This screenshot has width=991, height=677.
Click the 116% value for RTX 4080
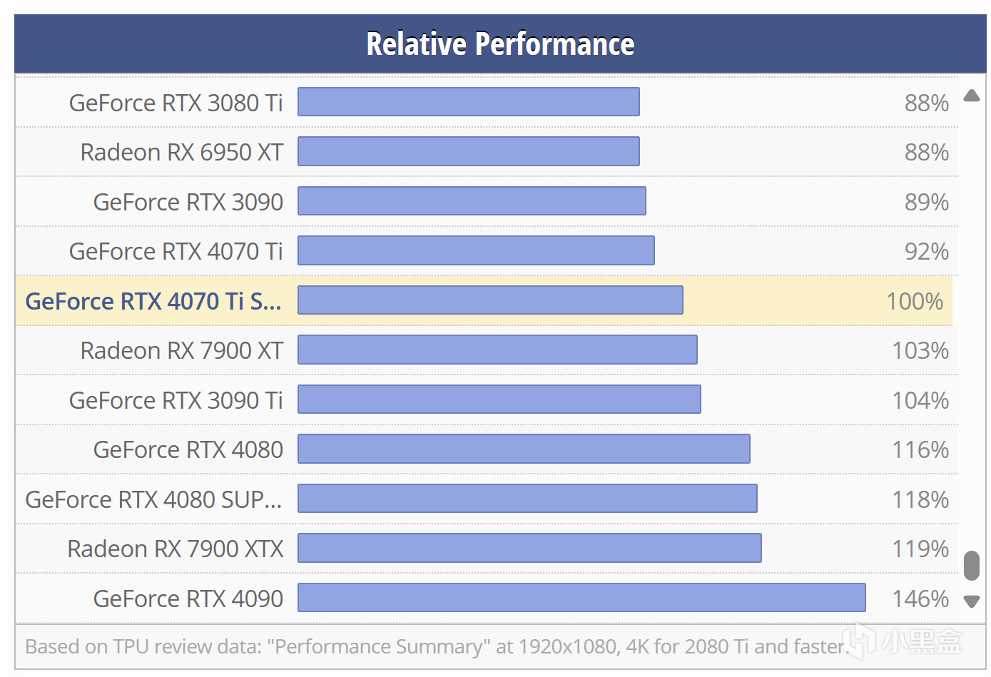point(920,449)
